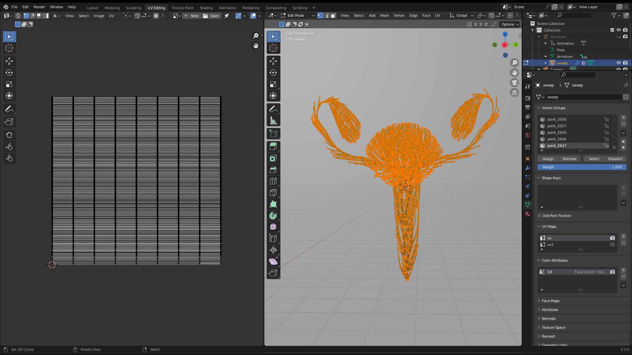Toggle Collection exclude checkbox
632x355 pixels.
(612, 30)
